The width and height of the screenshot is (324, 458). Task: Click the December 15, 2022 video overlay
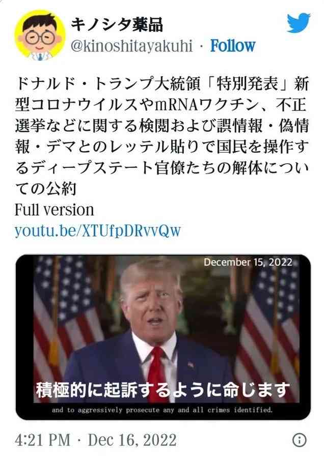[248, 262]
